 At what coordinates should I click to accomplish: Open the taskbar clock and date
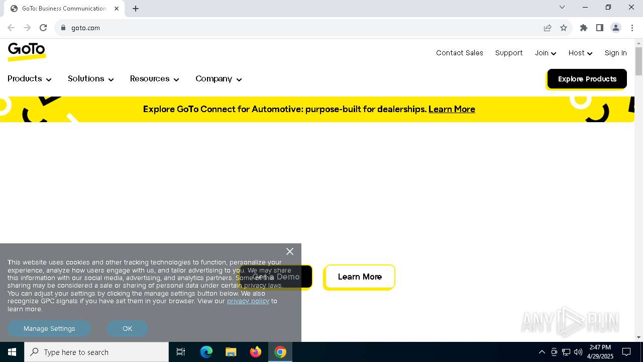click(600, 352)
